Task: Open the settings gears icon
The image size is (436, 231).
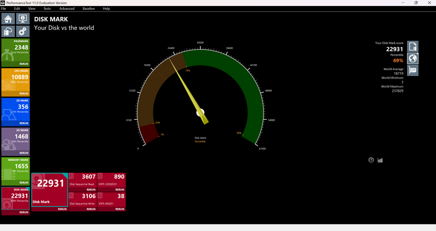Action: pyautogui.click(x=22, y=31)
